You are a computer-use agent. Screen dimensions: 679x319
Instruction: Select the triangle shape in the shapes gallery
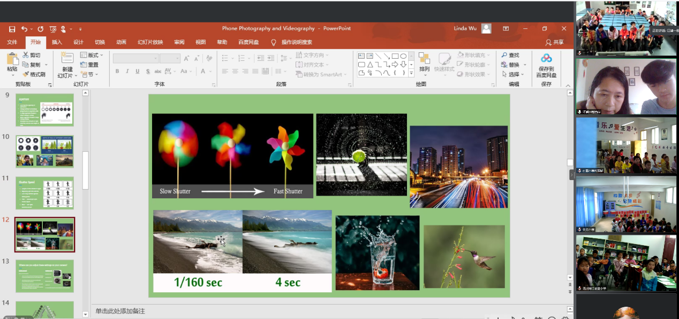[x=370, y=65]
